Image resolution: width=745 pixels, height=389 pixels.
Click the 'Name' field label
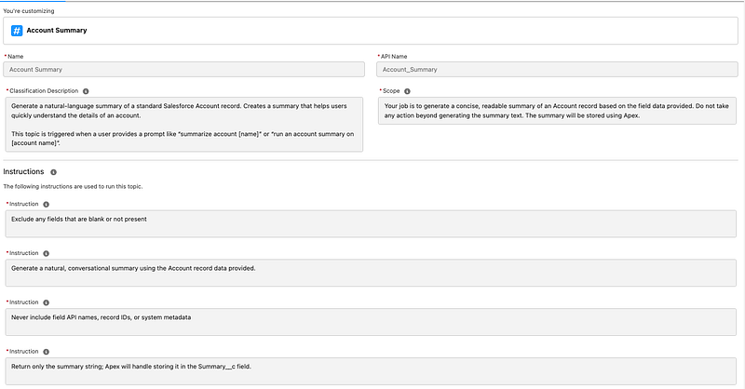[15, 57]
